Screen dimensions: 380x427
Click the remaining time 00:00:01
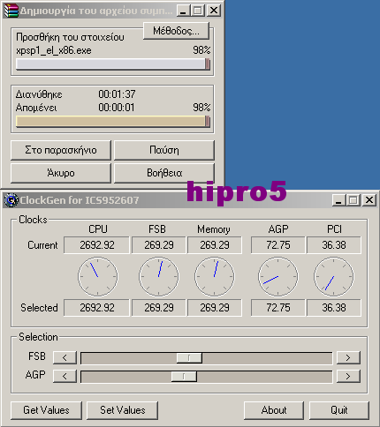(117, 108)
